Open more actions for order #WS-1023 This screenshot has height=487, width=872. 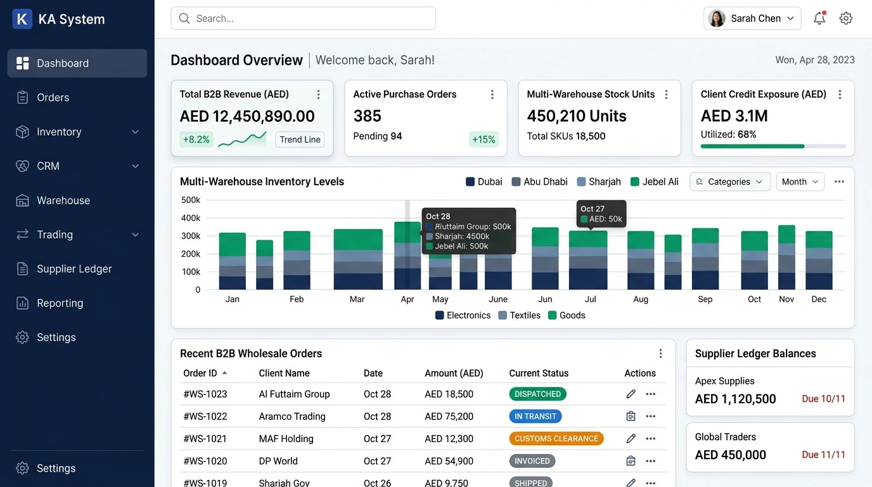[x=650, y=394]
